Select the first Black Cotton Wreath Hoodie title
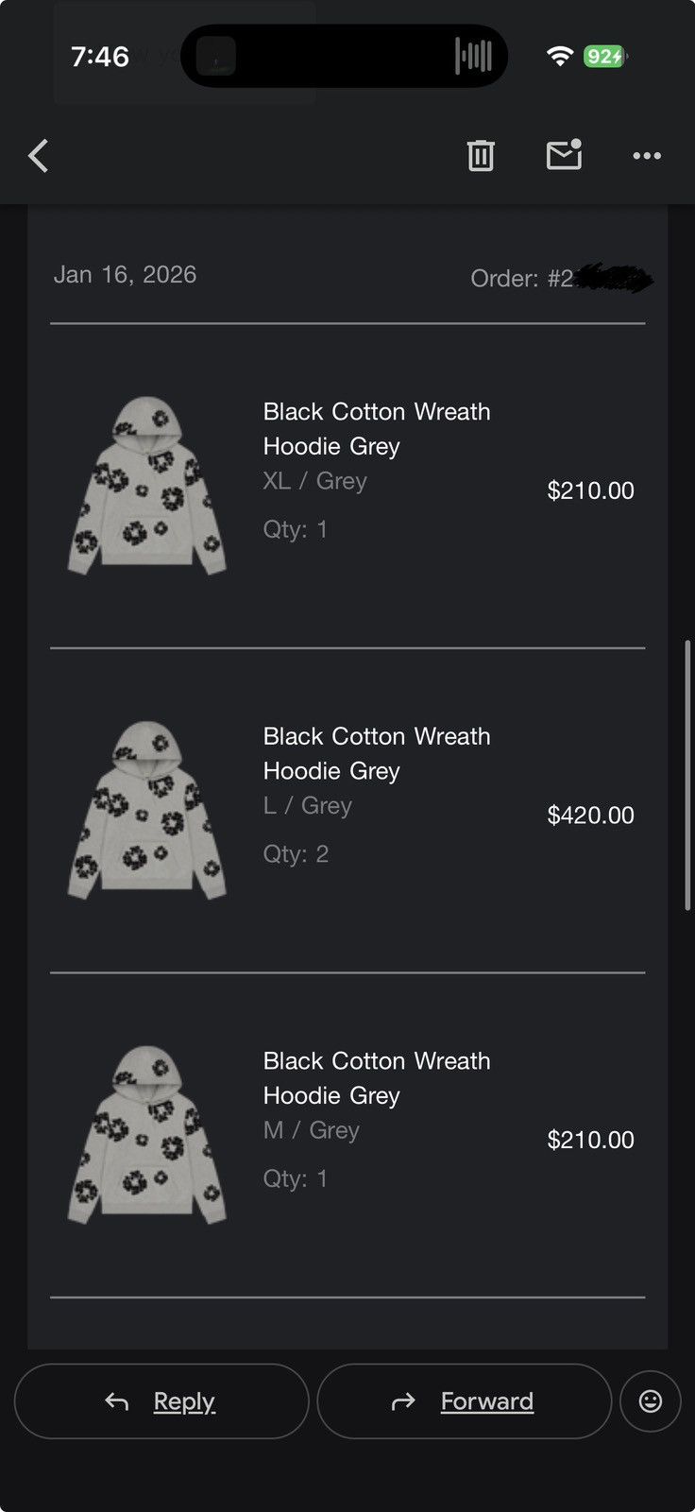Image resolution: width=695 pixels, height=1512 pixels. 377,429
